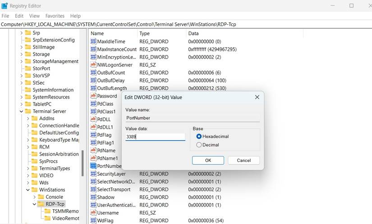The width and height of the screenshot is (372, 224).
Task: Click the PdFlag DWORD value icon
Action: pyautogui.click(x=93, y=135)
